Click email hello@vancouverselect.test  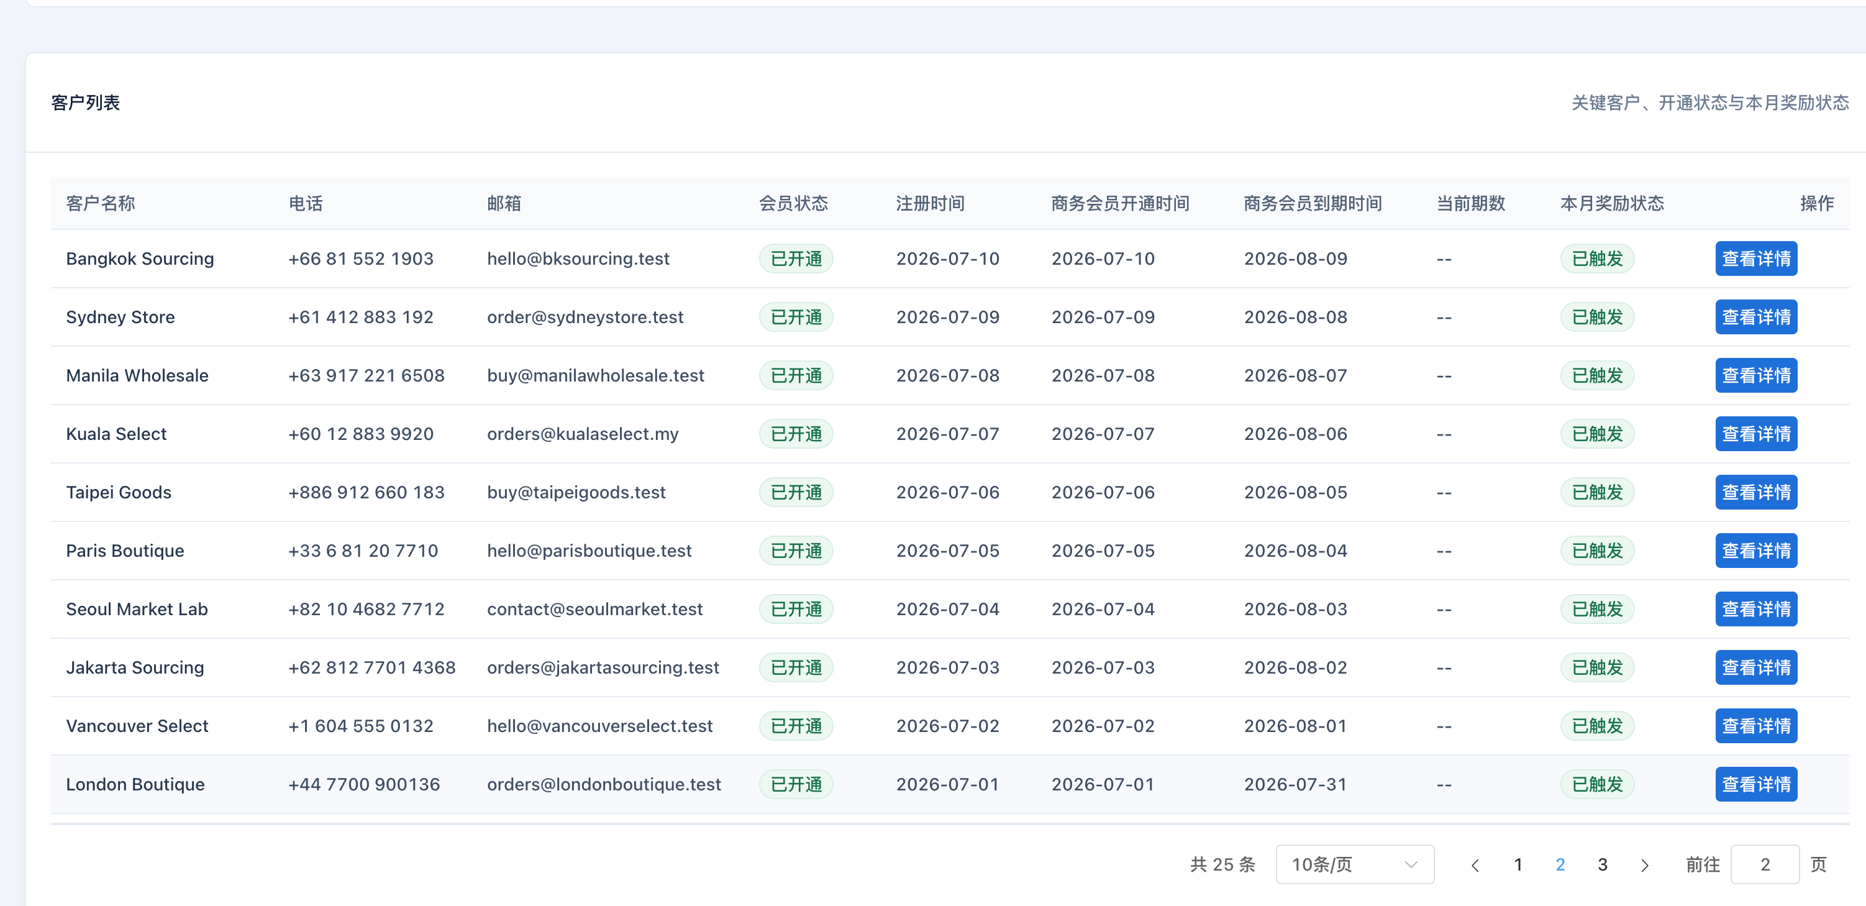pyautogui.click(x=600, y=726)
